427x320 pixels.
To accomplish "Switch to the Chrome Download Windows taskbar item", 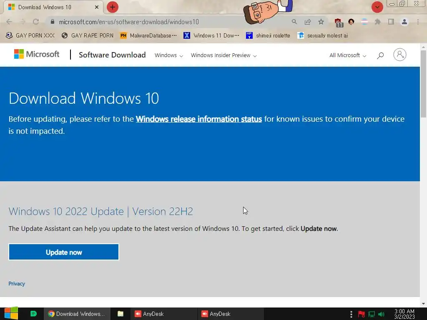I will click(77, 314).
